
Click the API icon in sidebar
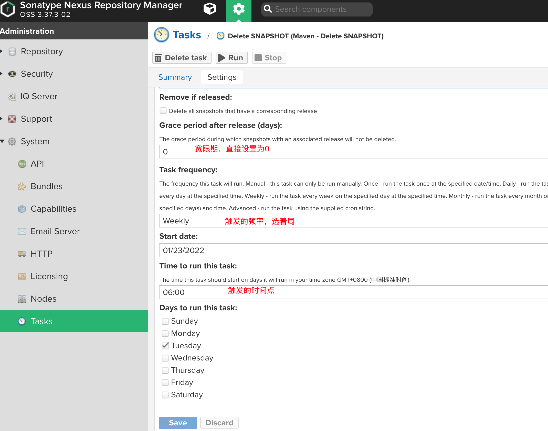tap(22, 164)
